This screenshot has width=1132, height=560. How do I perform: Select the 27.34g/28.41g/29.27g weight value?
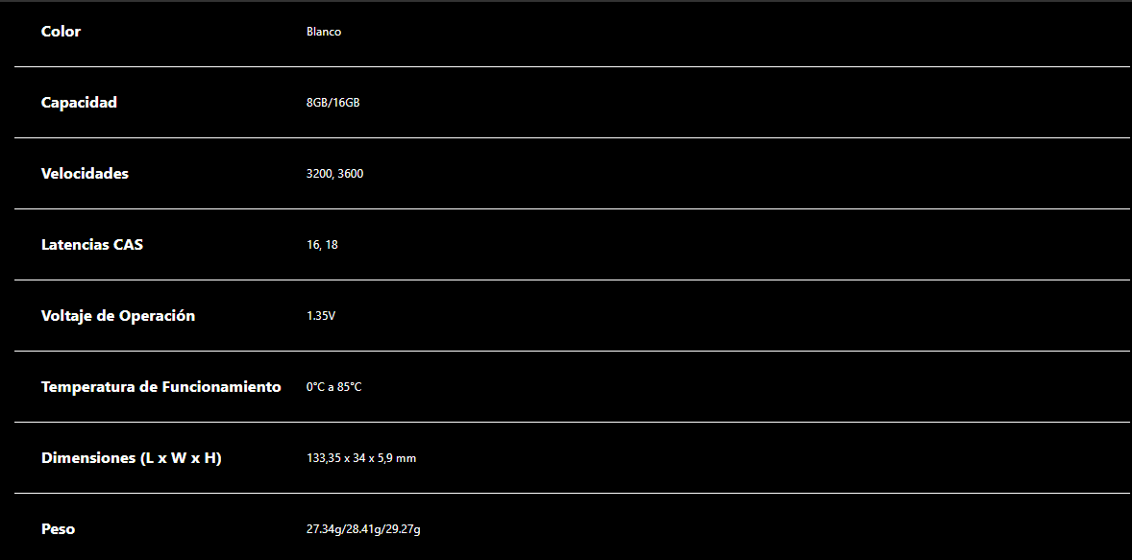pyautogui.click(x=363, y=529)
